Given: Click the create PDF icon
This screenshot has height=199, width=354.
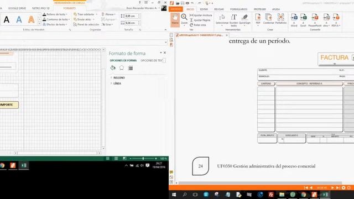Looking at the screenshot, I should pyautogui.click(x=258, y=19).
